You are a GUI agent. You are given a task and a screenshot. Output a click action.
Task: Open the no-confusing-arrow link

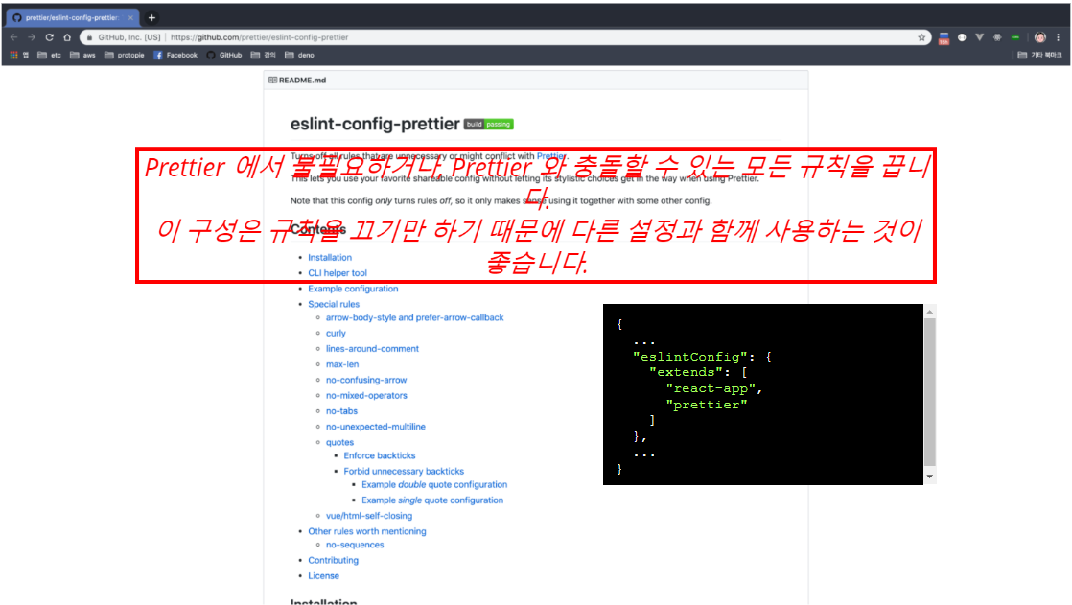tap(365, 380)
